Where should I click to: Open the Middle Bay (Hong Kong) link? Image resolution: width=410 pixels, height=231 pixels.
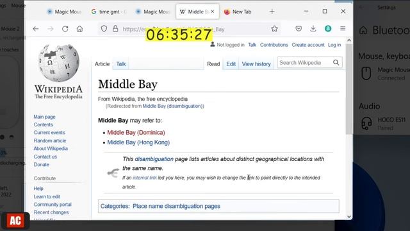click(x=138, y=142)
